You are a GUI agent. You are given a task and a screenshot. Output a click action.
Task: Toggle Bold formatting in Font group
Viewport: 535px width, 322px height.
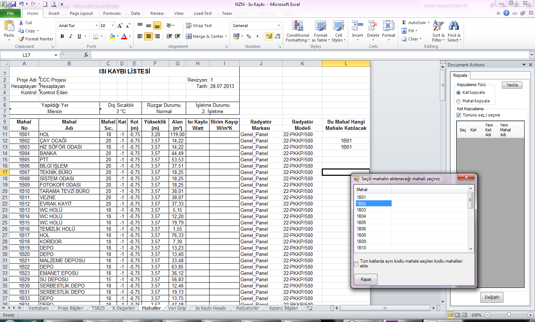tap(62, 36)
